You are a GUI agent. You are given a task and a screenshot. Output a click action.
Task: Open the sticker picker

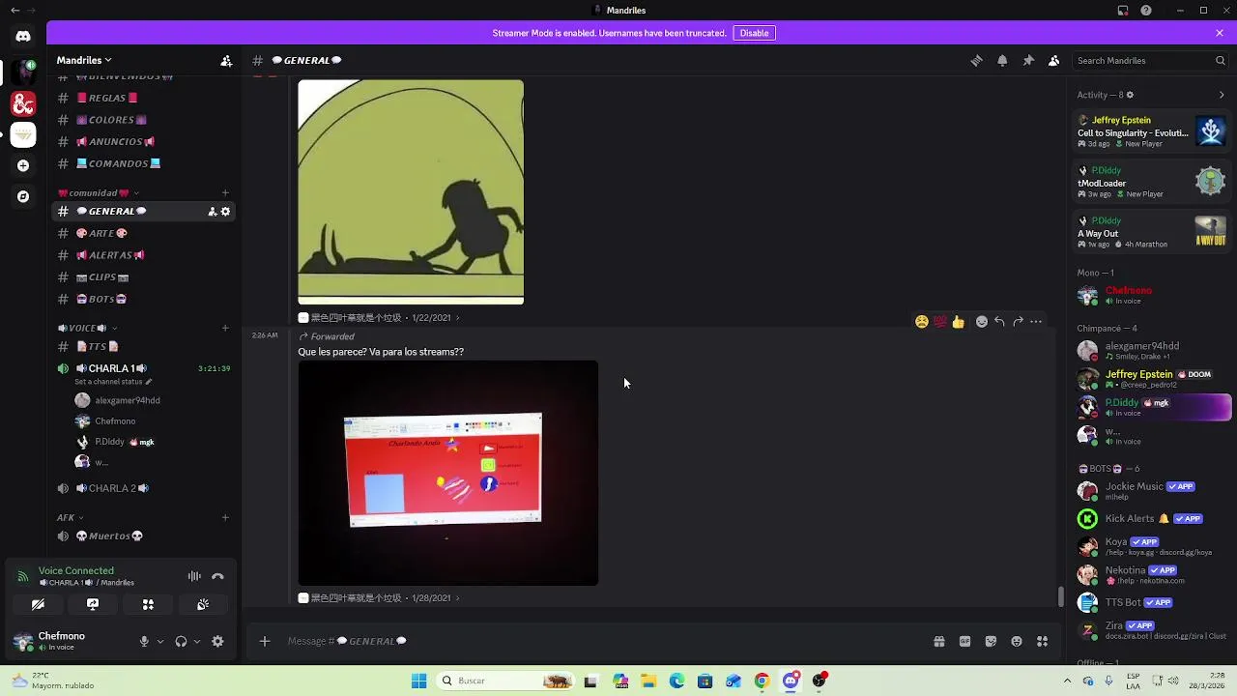(991, 641)
